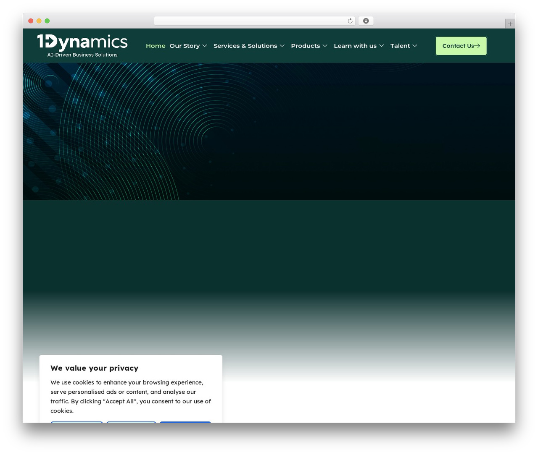
Task: Click the Contact Us button
Action: point(461,46)
